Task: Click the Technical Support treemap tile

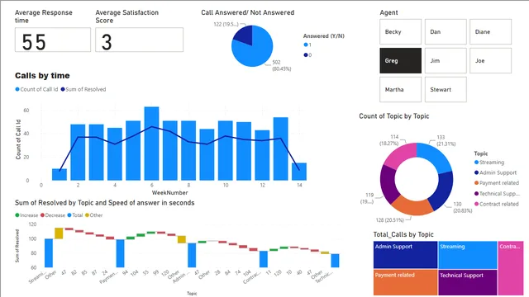Action: 468,282
